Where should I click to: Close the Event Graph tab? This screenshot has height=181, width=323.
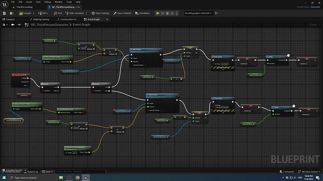point(107,19)
